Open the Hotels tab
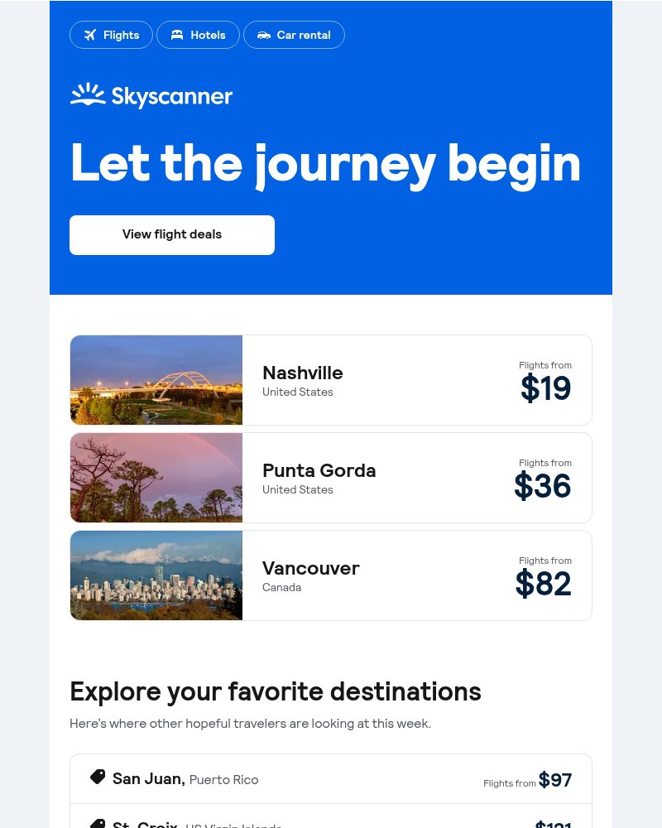The width and height of the screenshot is (662, 828). [198, 35]
